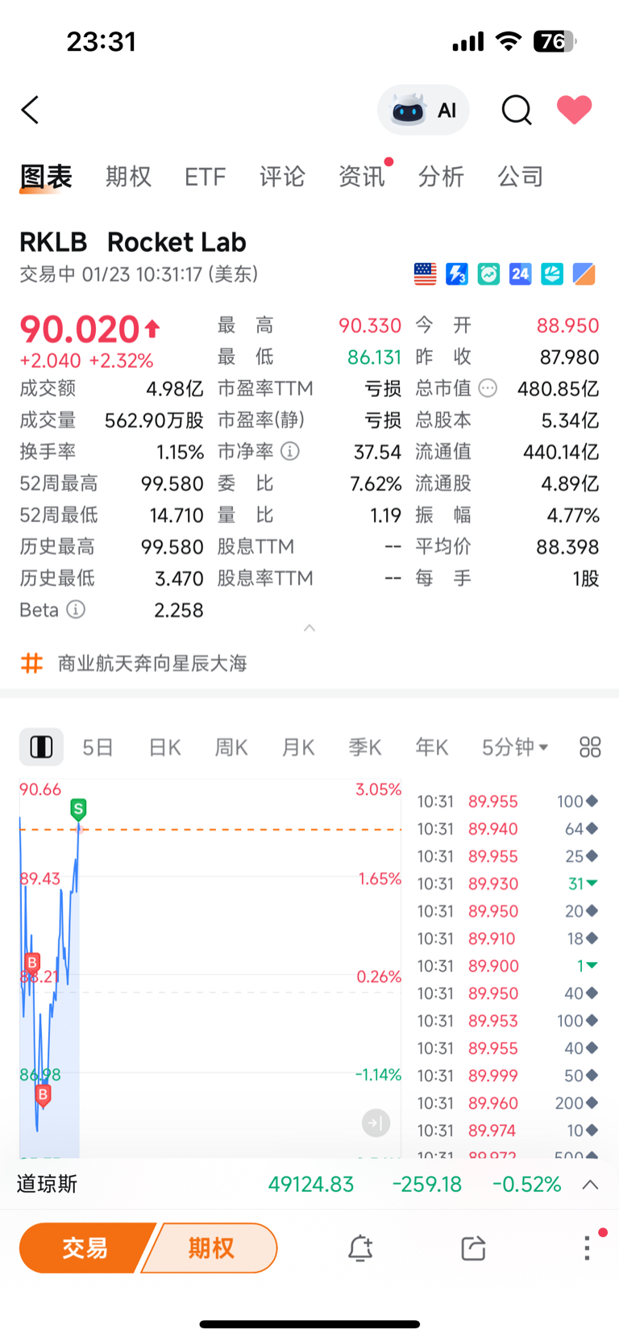This screenshot has width=619, height=1342.
Task: Open the 公司 tab
Action: click(520, 177)
